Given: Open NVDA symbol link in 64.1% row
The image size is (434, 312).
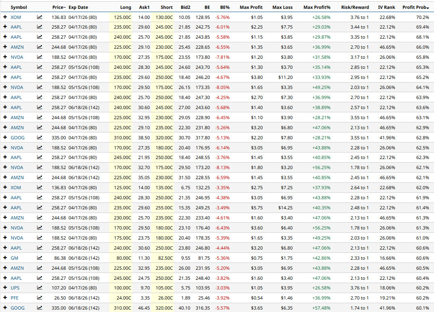Looking at the screenshot, I should pyautogui.click(x=17, y=87).
